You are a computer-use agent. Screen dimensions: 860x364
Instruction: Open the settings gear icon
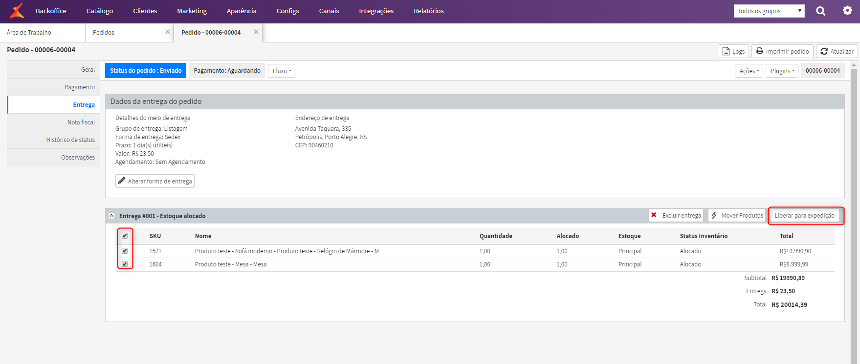tap(847, 11)
